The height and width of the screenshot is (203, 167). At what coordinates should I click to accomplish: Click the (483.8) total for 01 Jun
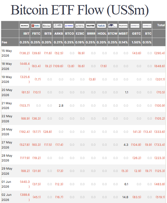pyautogui.click(x=159, y=184)
